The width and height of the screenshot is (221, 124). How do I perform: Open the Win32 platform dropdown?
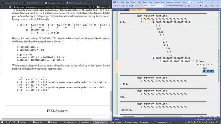[158, 6]
